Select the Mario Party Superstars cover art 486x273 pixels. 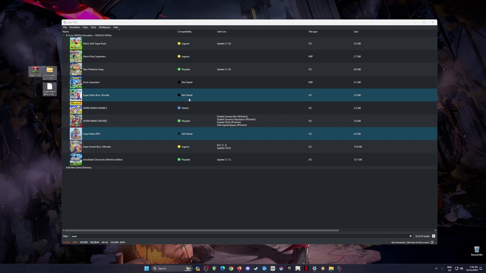click(x=76, y=56)
